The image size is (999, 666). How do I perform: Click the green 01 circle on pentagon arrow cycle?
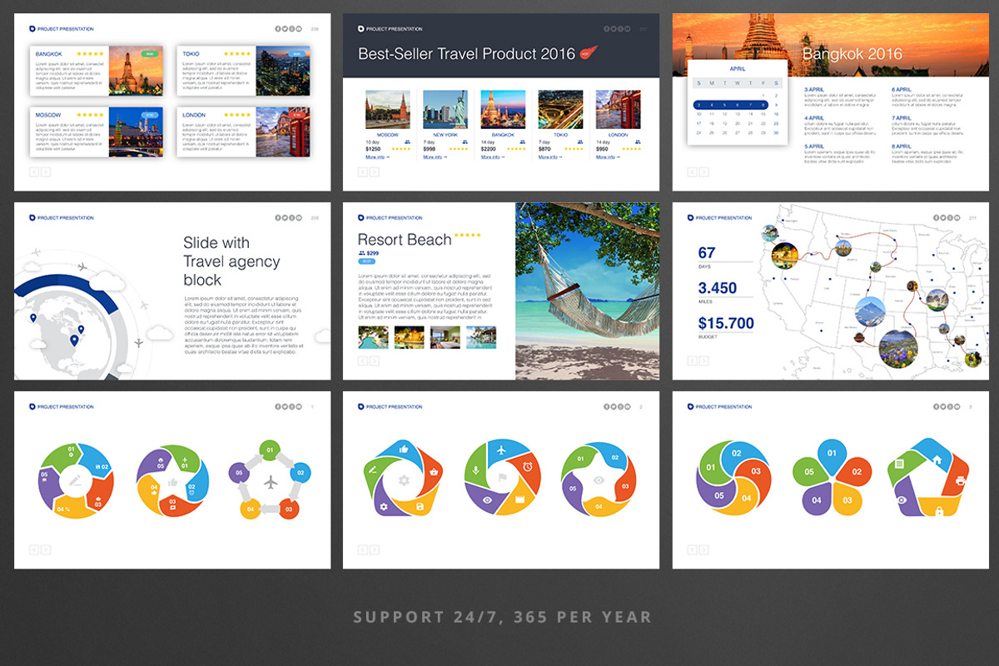point(268,450)
